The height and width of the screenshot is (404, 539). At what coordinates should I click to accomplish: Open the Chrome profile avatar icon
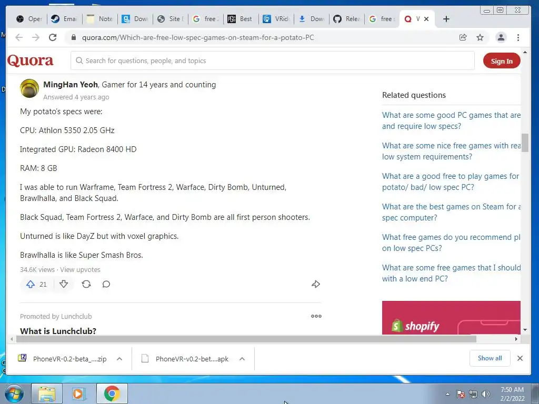(x=501, y=37)
